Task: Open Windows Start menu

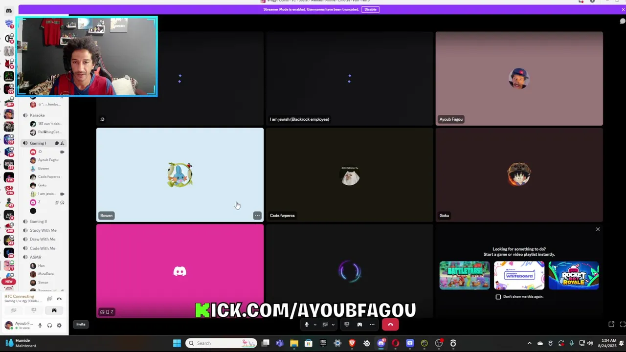Action: tap(177, 343)
